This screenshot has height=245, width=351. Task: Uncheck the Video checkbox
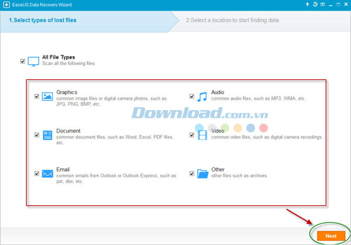(192, 135)
